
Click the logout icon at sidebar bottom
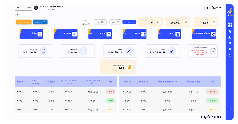pos(230,109)
